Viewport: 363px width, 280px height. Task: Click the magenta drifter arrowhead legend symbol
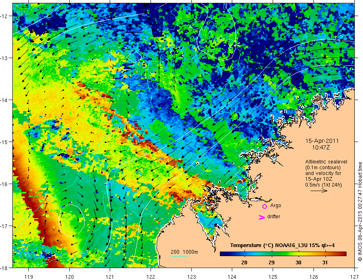tap(262, 217)
